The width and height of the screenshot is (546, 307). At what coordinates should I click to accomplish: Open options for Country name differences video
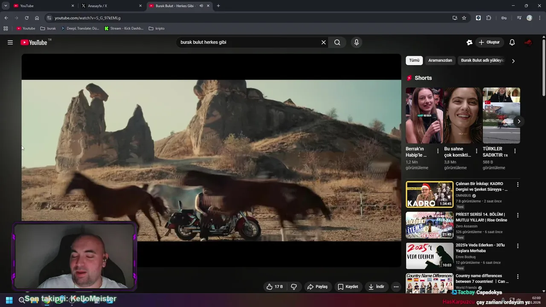(x=518, y=277)
